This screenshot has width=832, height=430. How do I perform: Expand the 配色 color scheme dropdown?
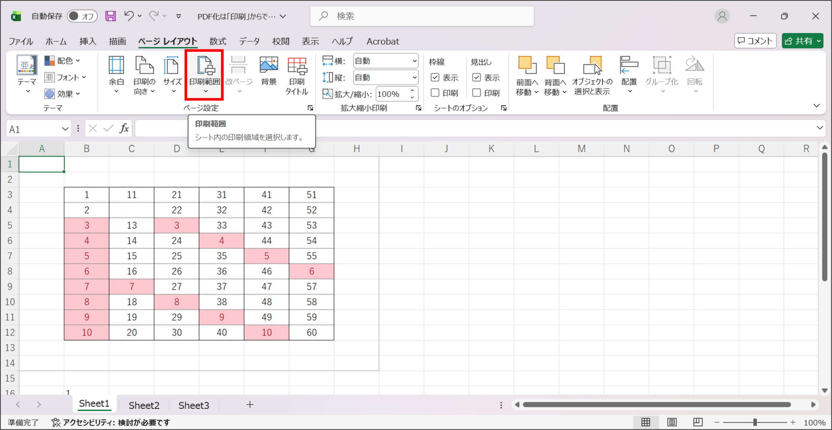(x=63, y=60)
